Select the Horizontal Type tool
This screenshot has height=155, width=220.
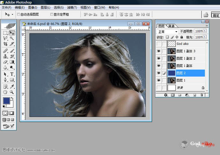(x=12, y=74)
